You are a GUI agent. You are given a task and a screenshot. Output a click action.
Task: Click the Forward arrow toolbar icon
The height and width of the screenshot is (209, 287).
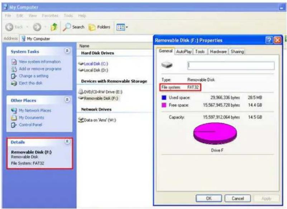tap(37, 27)
